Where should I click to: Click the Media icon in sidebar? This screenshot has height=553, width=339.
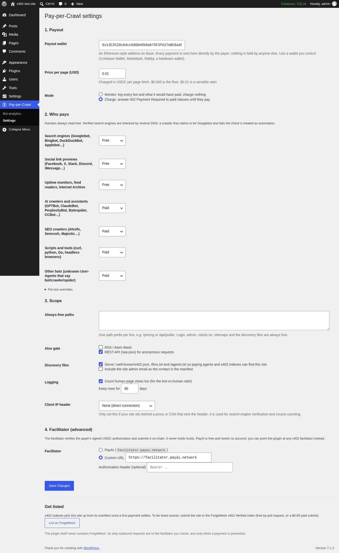(4, 35)
